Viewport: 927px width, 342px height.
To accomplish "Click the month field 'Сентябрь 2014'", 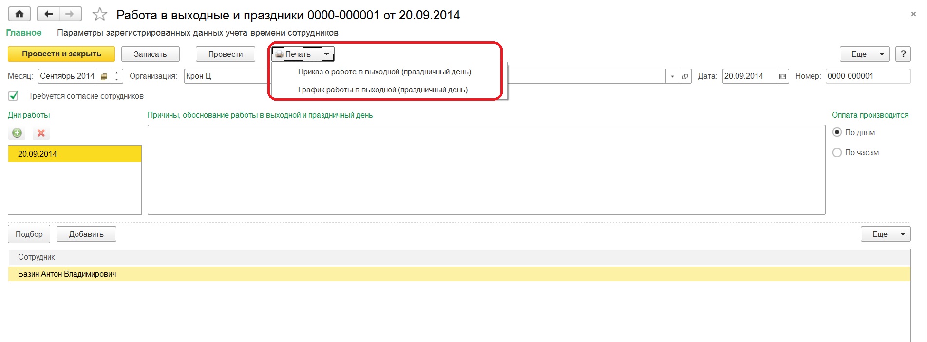I will click(x=68, y=76).
